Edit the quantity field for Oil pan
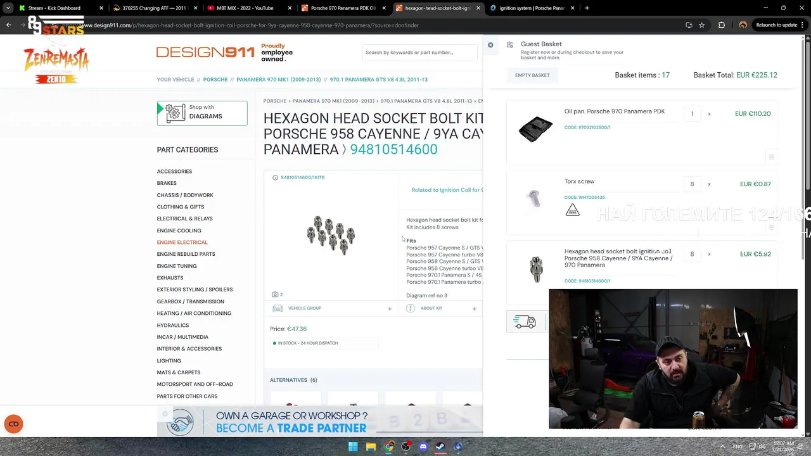 click(692, 114)
